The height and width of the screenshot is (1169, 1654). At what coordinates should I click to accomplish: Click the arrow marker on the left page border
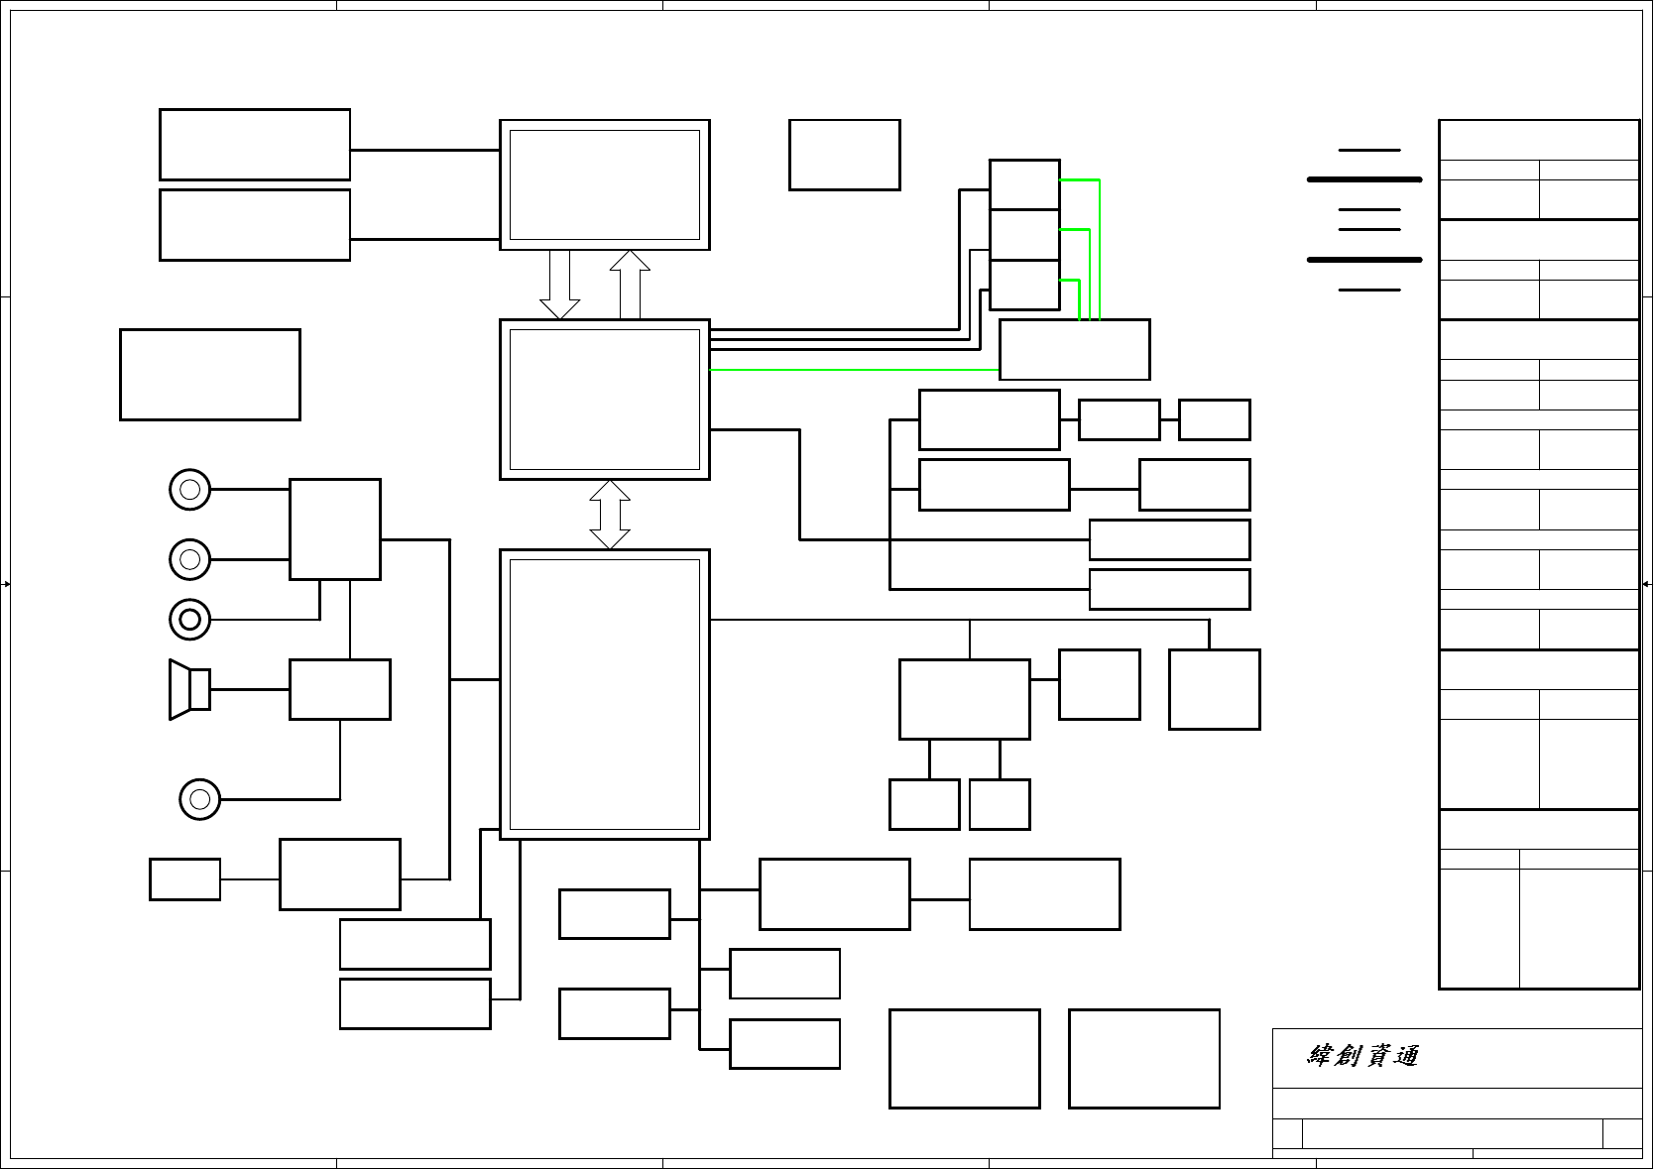click(6, 585)
